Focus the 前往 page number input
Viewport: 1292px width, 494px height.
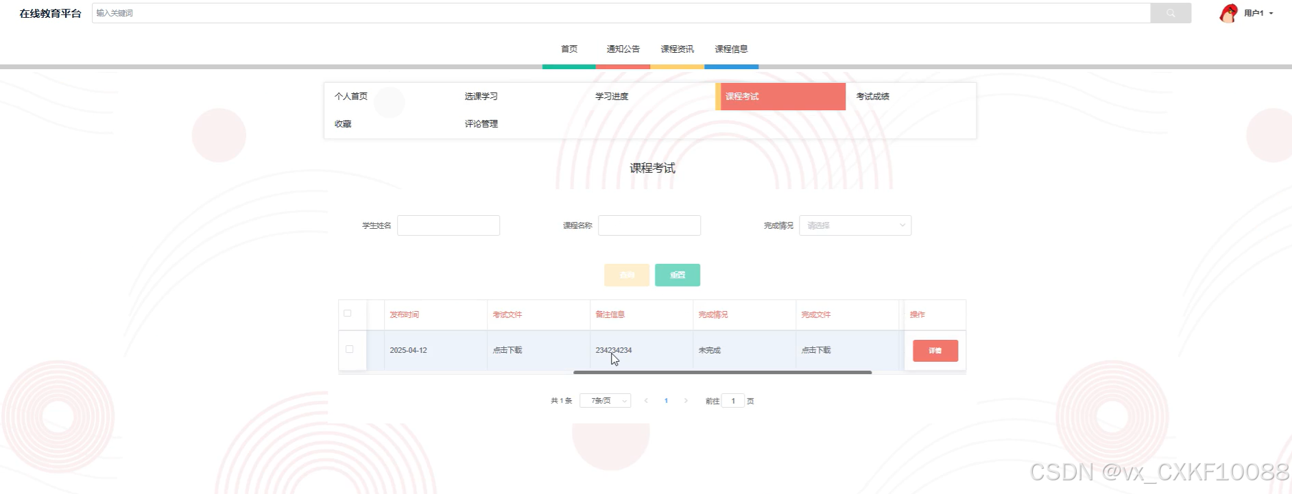point(733,401)
